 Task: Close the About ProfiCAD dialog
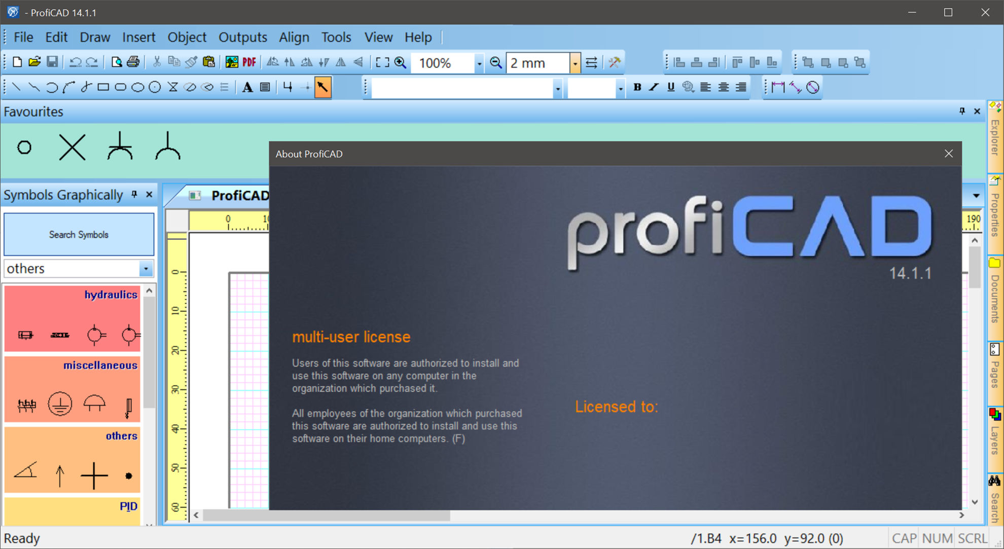tap(949, 154)
